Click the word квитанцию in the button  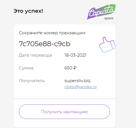pos(76,112)
